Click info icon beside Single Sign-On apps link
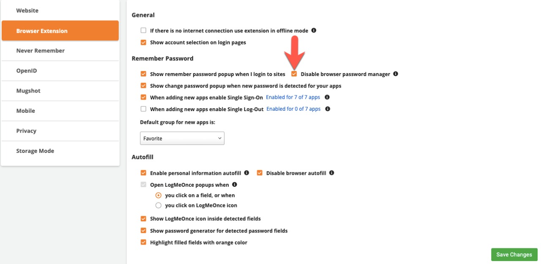541x264 pixels. [x=327, y=97]
